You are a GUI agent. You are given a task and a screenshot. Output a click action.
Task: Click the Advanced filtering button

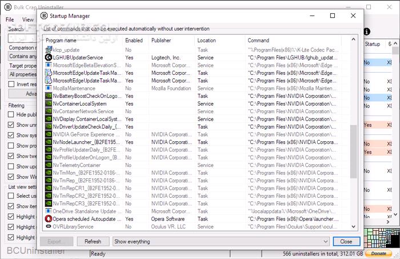point(23,94)
